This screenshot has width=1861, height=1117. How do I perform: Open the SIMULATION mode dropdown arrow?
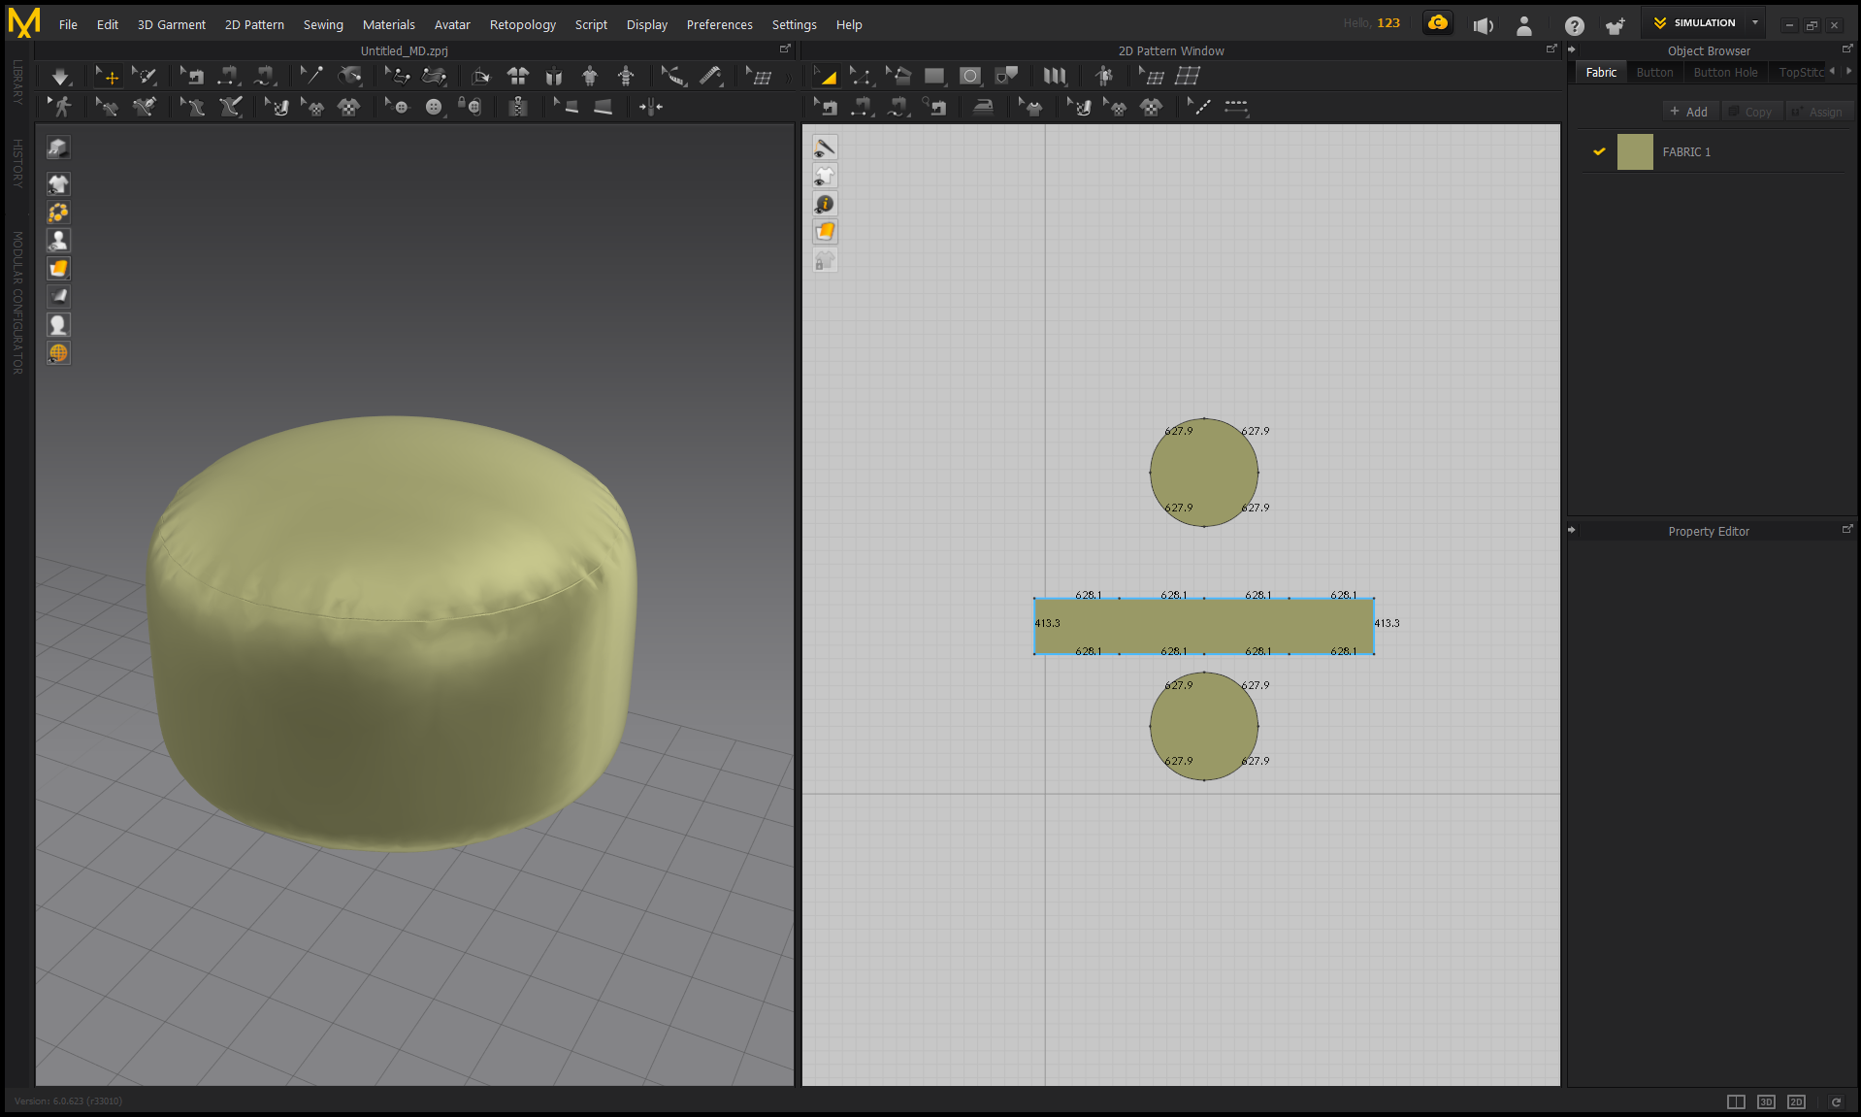[x=1754, y=23]
